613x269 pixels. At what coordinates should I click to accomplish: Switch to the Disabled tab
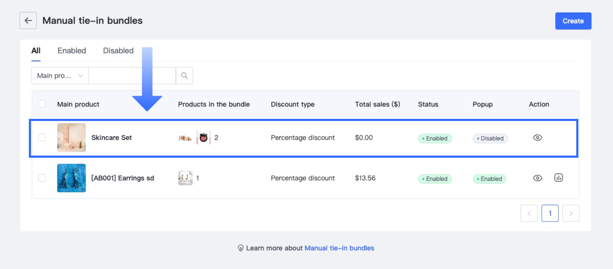click(118, 51)
